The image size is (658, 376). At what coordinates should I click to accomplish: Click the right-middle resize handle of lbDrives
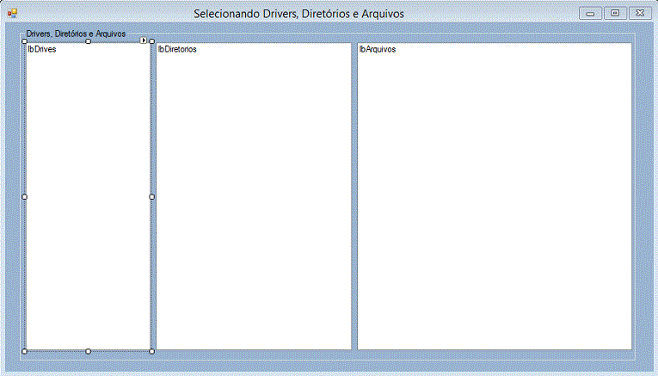(152, 197)
